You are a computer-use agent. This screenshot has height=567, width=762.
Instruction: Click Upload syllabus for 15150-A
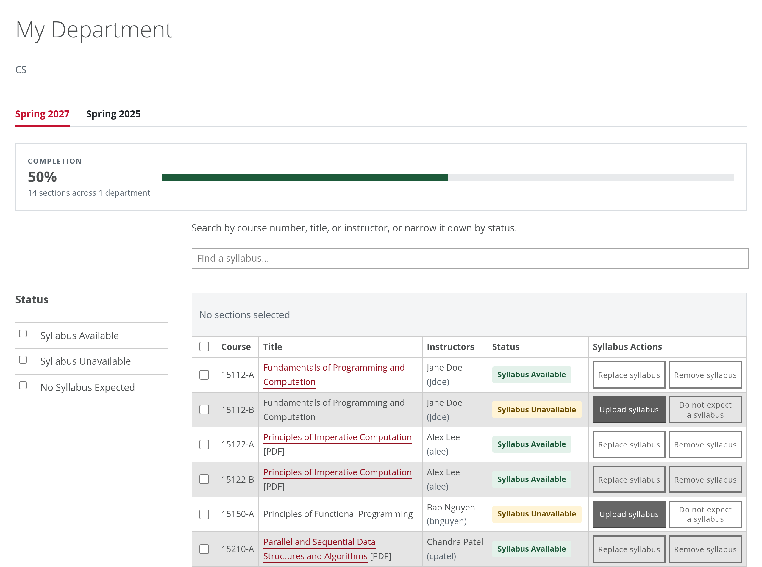629,514
